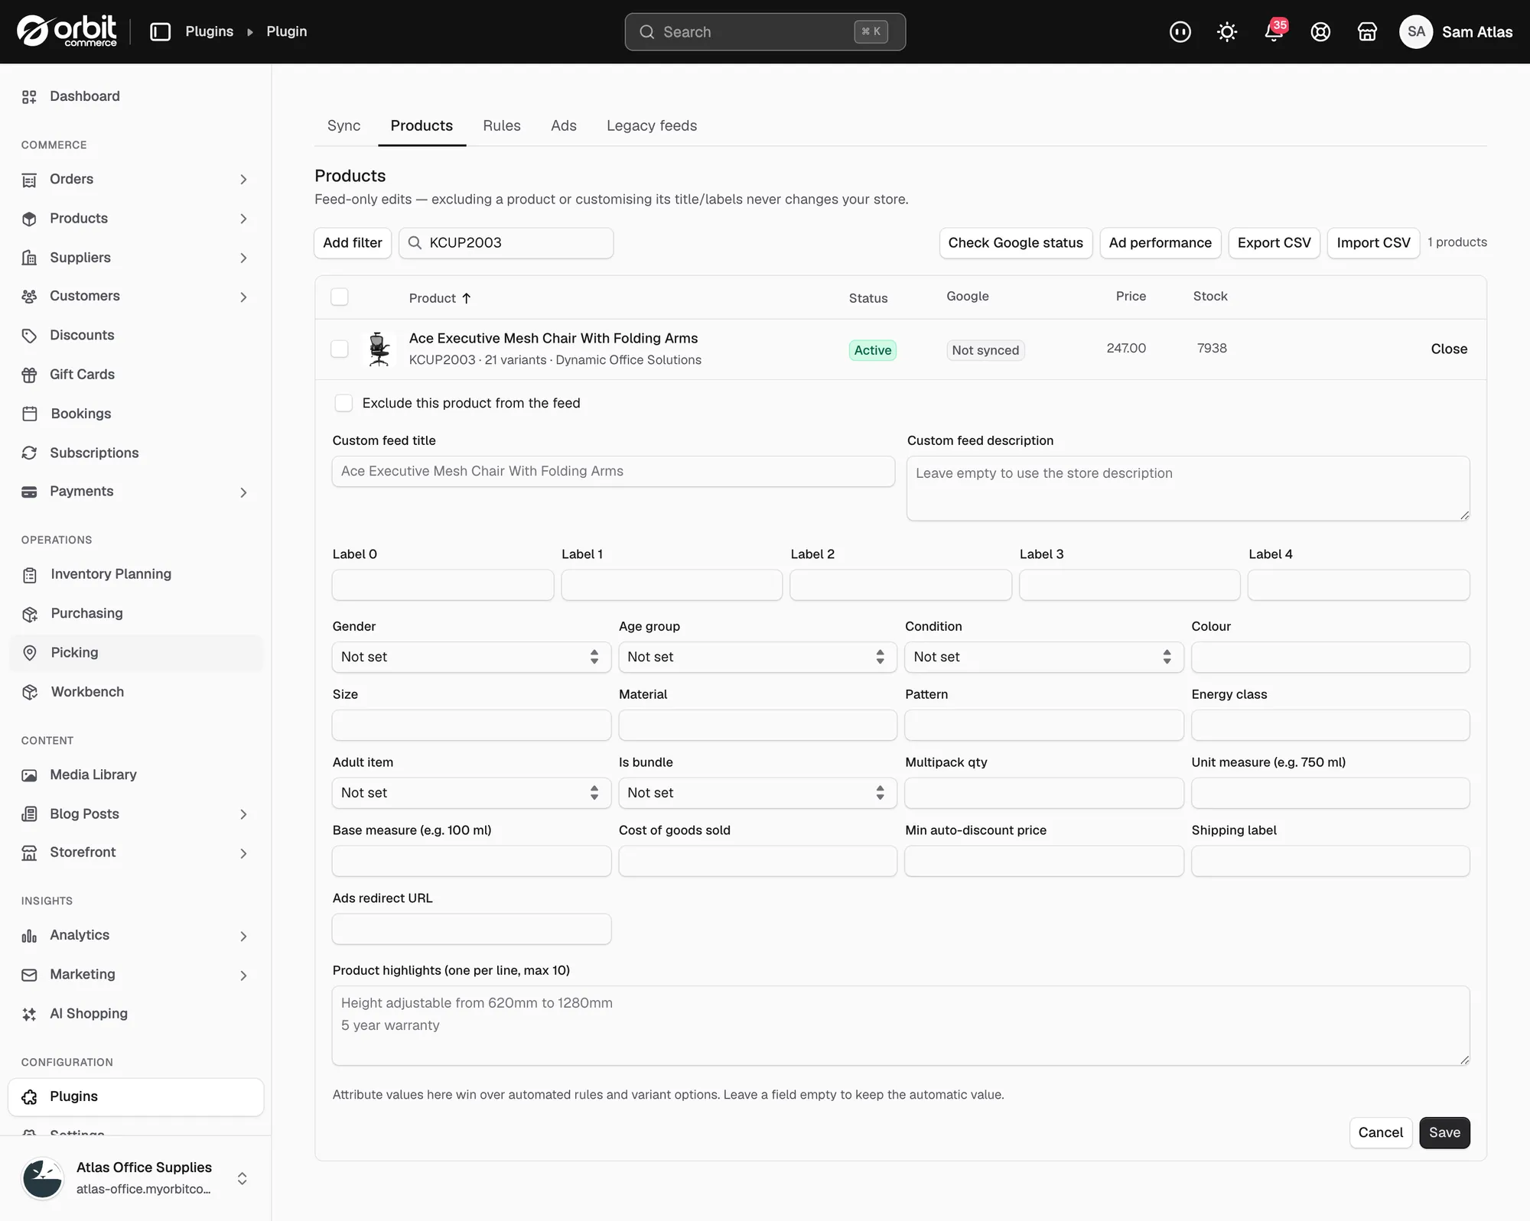This screenshot has height=1221, width=1530.
Task: Click Close on the product row
Action: point(1449,349)
